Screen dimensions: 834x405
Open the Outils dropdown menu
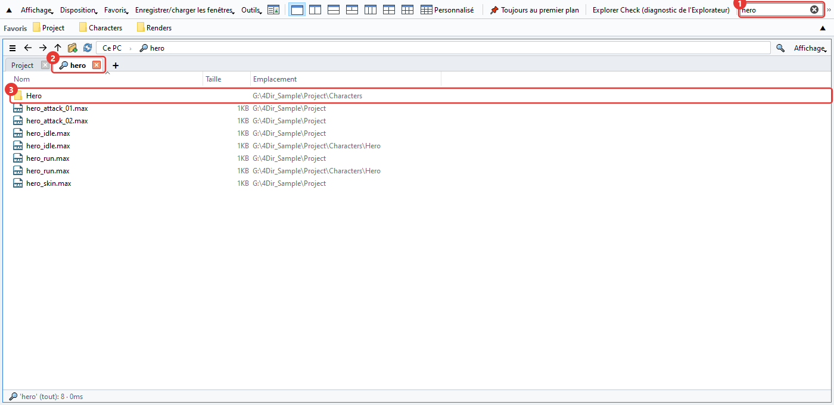253,10
